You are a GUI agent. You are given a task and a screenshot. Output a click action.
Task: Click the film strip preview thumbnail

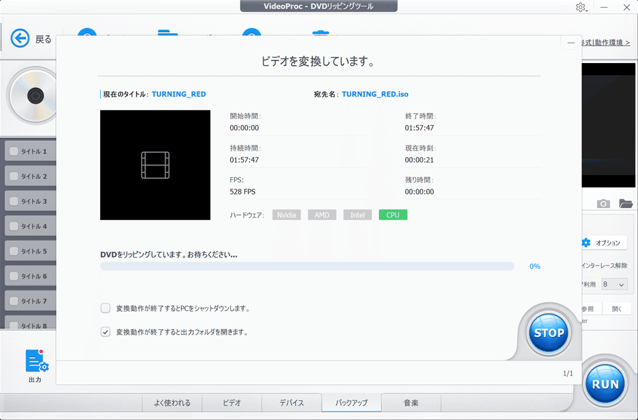click(155, 165)
